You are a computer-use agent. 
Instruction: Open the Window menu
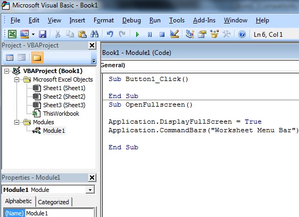pos(236,20)
